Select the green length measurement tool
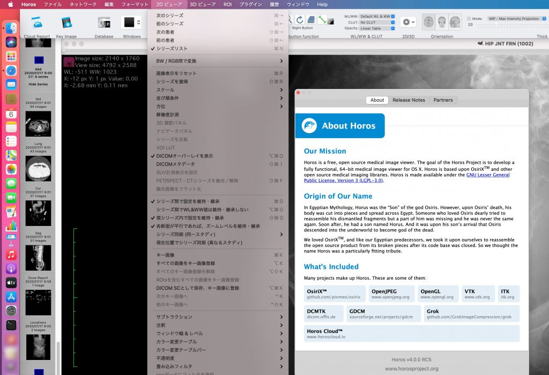This screenshot has width=549, height=375. coord(322,20)
